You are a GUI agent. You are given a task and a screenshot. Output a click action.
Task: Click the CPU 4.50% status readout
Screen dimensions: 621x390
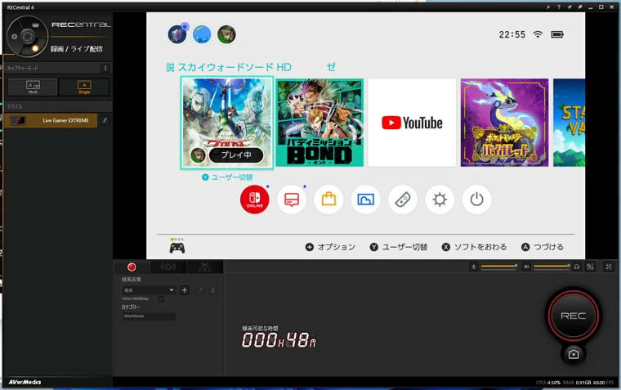click(x=548, y=383)
